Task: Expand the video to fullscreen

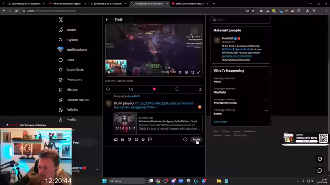Action: [x=199, y=72]
